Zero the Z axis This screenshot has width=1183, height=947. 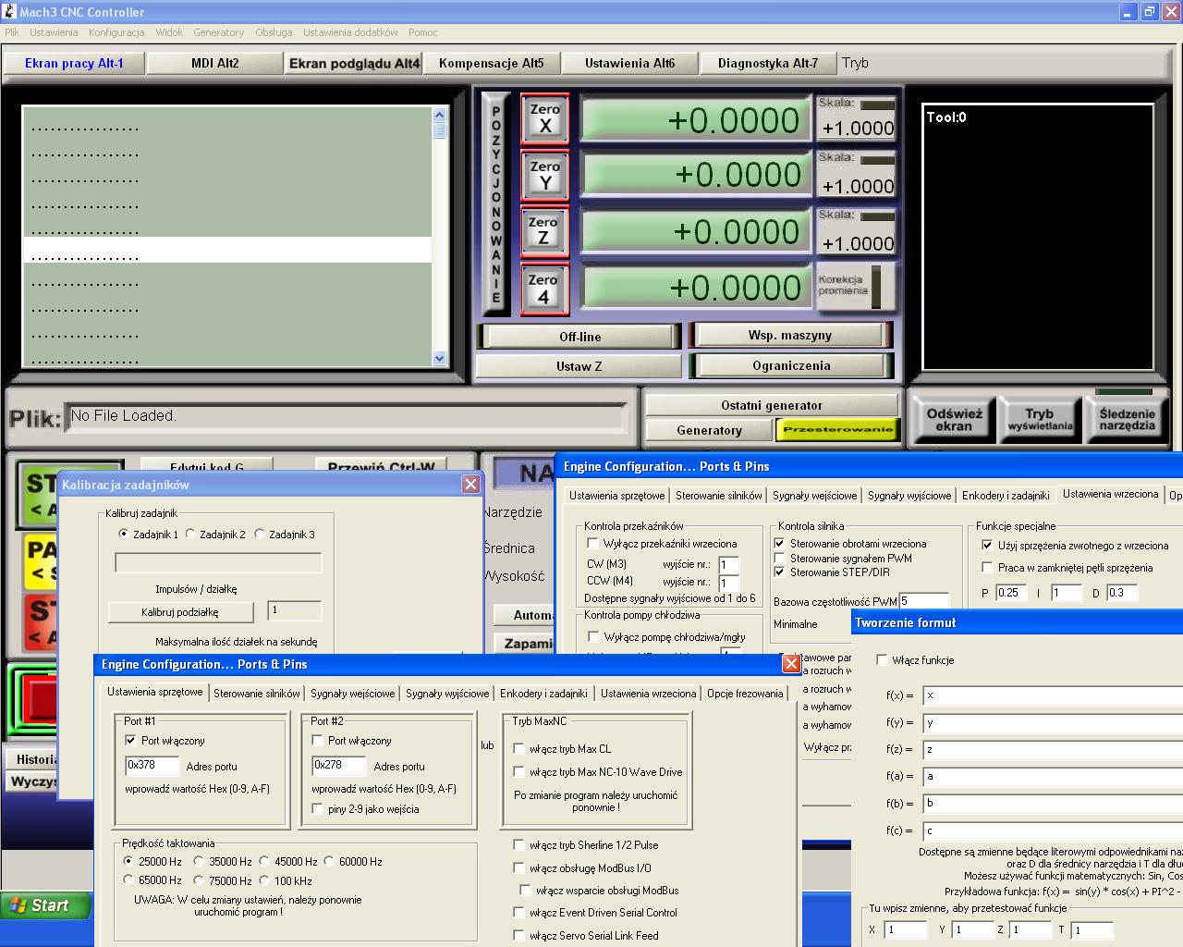(x=543, y=231)
